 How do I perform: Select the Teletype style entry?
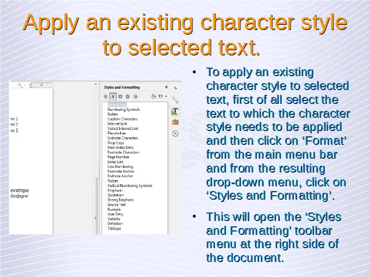pos(114,228)
